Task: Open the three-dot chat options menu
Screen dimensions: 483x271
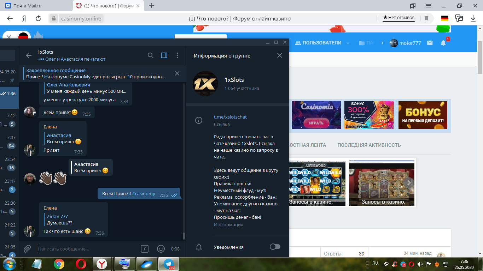Action: coord(178,55)
